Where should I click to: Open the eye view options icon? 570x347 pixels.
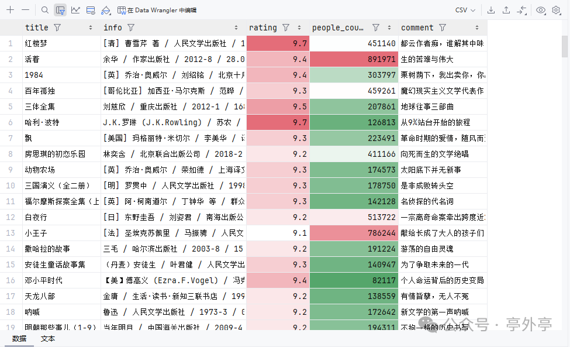coord(541,10)
